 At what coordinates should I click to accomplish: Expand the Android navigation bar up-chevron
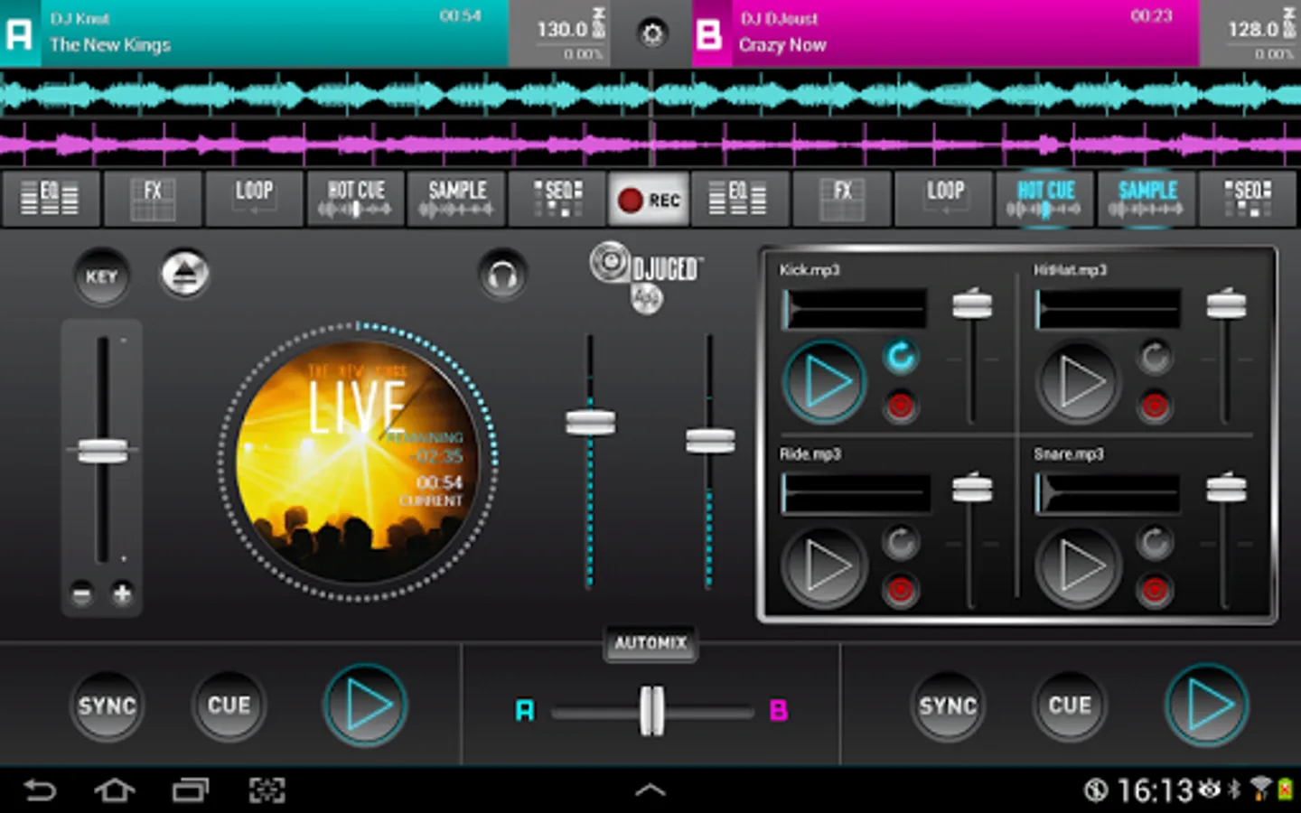tap(650, 790)
